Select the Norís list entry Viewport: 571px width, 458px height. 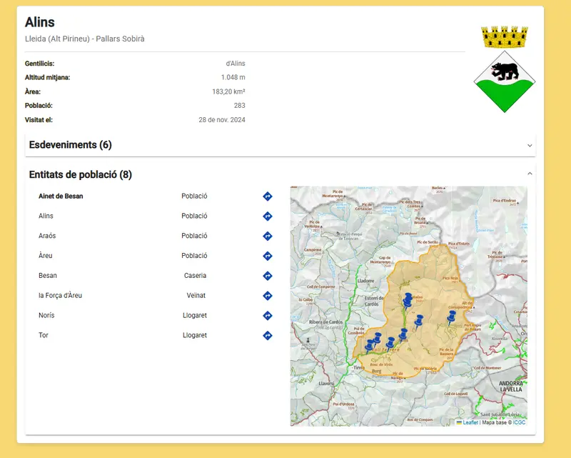(x=46, y=315)
